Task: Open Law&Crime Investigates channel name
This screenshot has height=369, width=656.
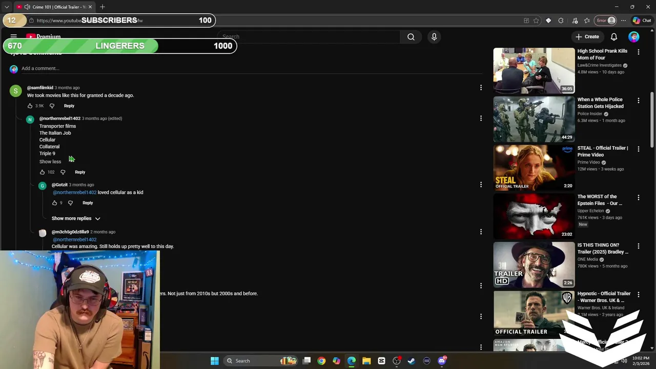Action: 600,66
